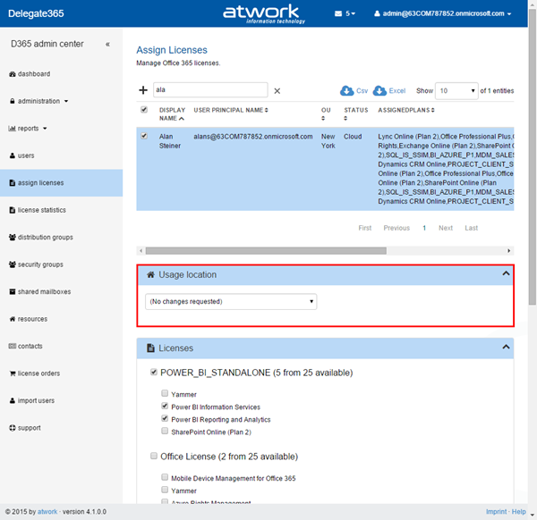Click the plus add icon beside search
Viewport: 537px width, 520px height.
coord(143,90)
